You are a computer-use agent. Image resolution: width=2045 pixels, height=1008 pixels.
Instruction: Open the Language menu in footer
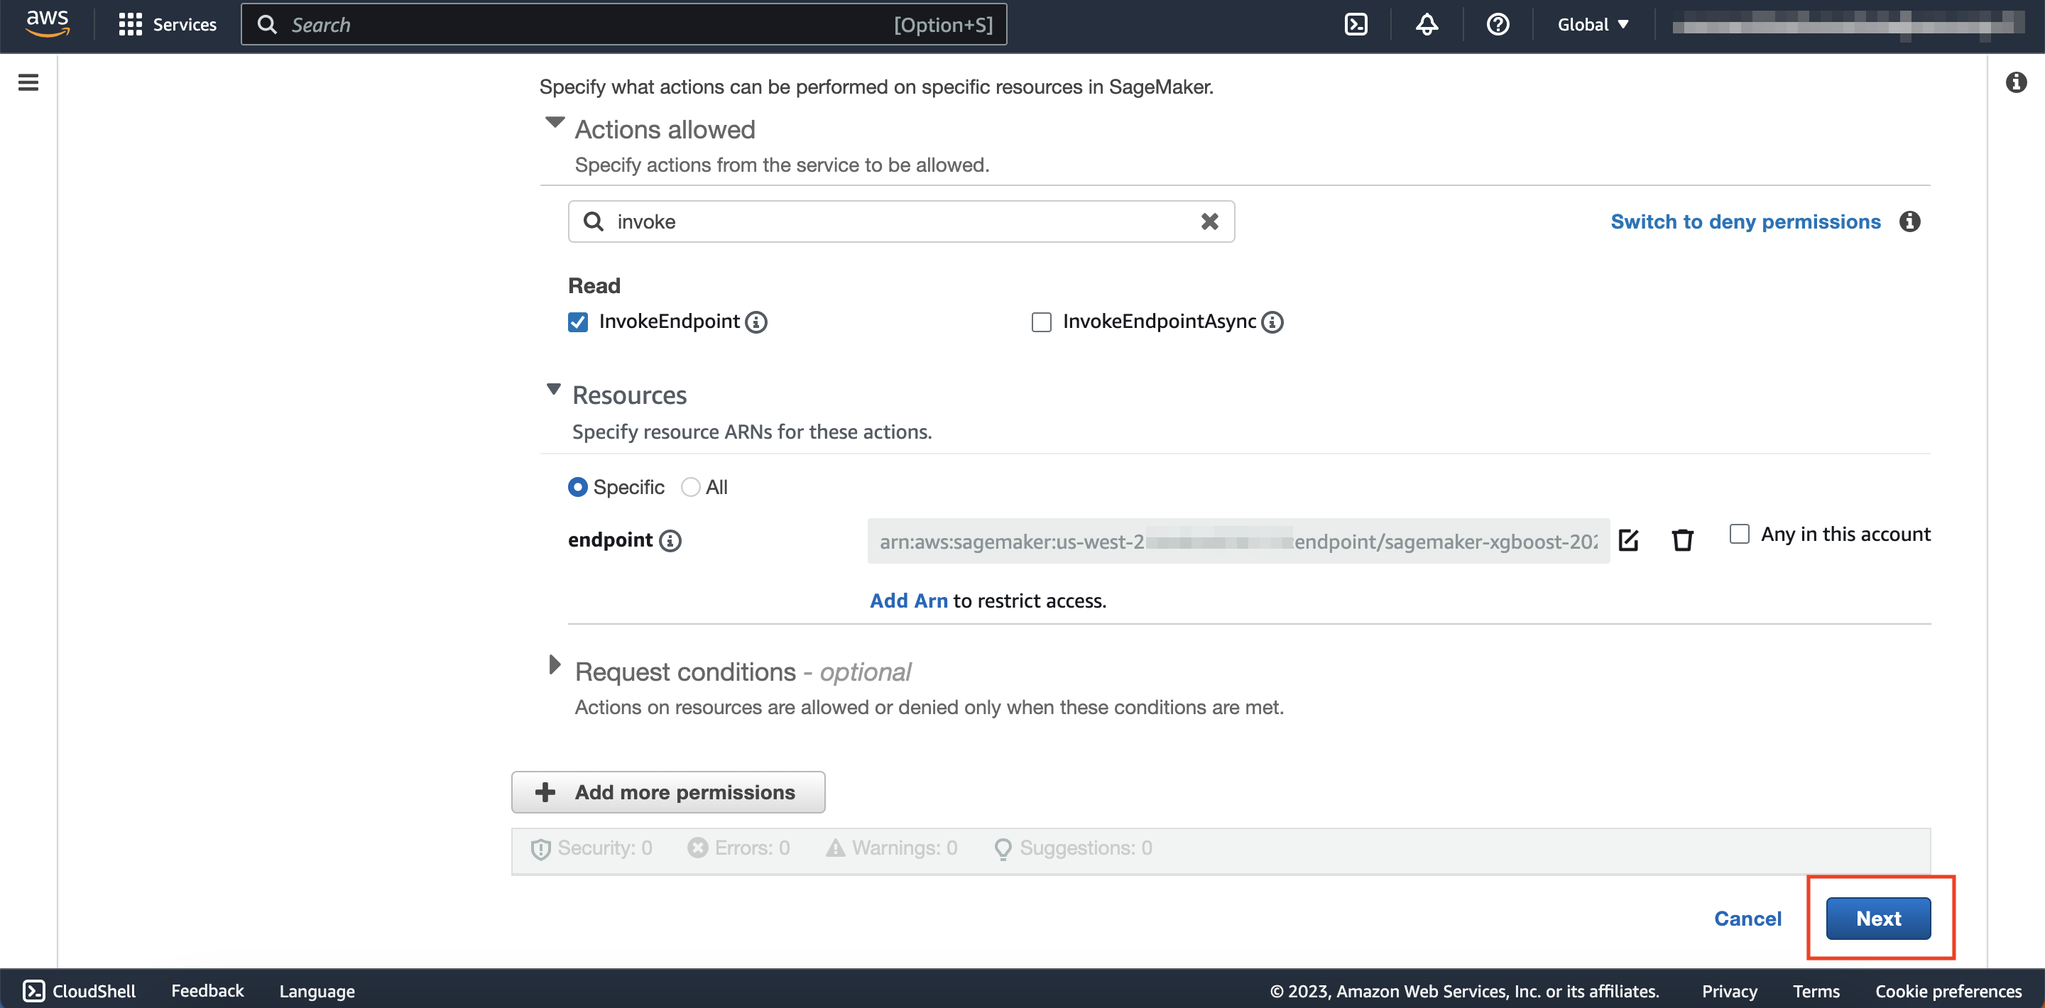pyautogui.click(x=317, y=992)
